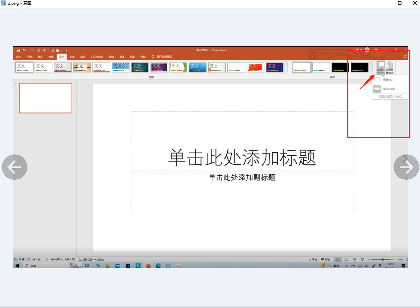Screen dimensions: 420x308
Task: Click the 中文(简体, 中国大陆) language indicator
Action: coord(63,260)
